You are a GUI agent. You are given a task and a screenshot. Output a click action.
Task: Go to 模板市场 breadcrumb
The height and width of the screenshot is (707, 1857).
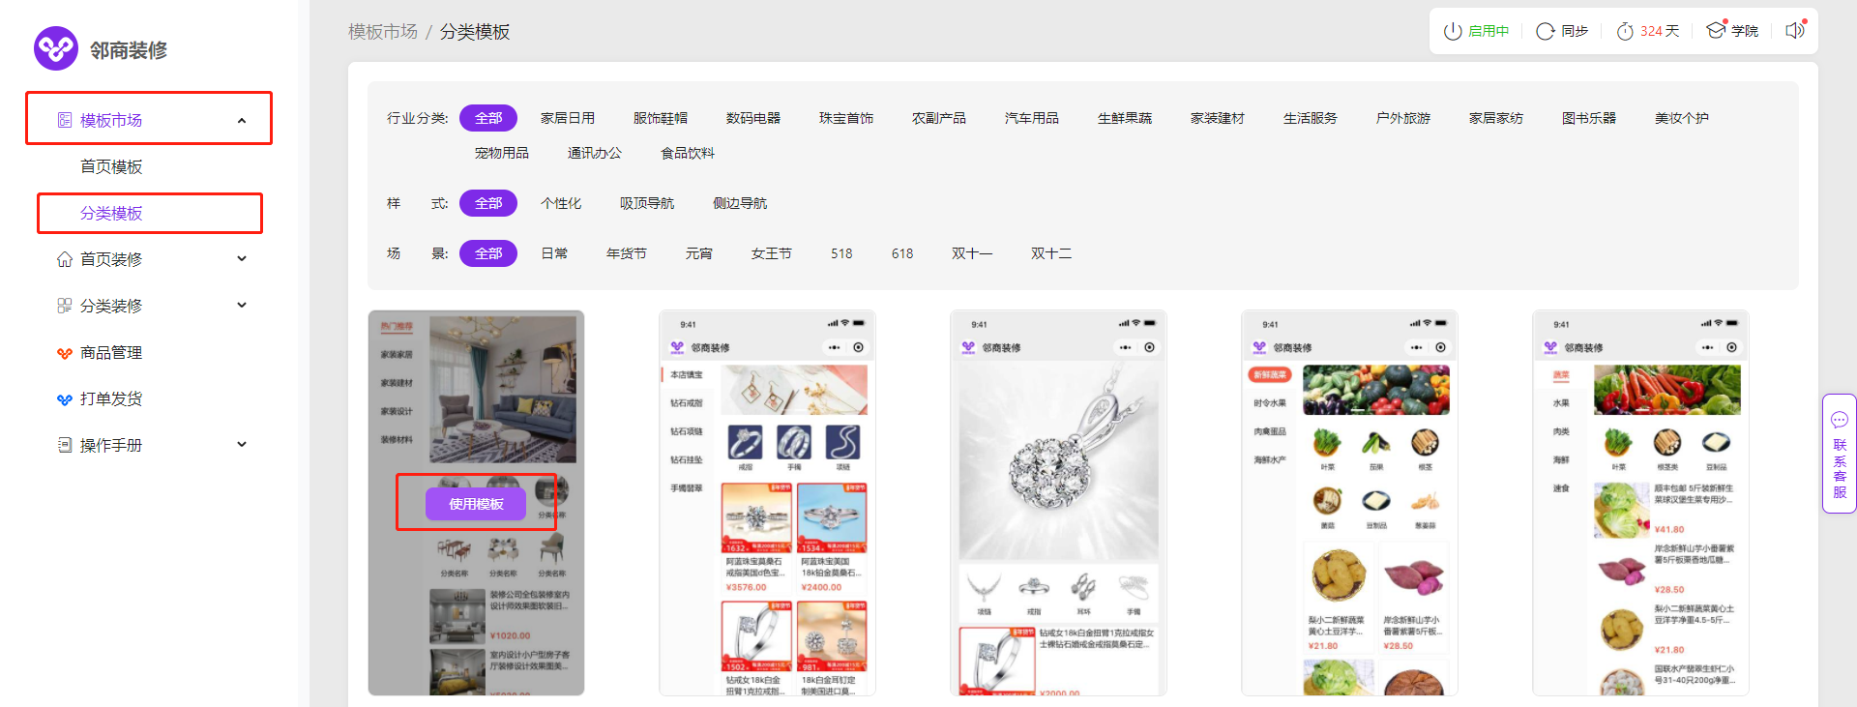[383, 32]
